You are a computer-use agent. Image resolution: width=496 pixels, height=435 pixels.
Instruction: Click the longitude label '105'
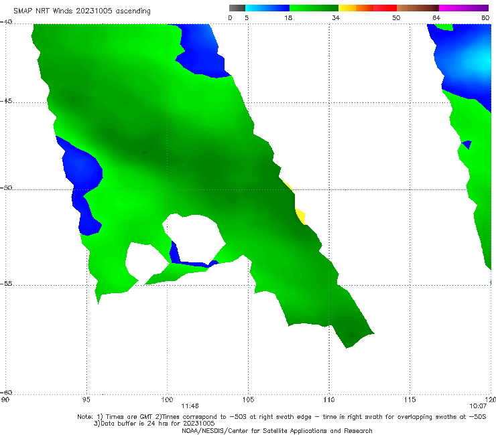coord(248,400)
